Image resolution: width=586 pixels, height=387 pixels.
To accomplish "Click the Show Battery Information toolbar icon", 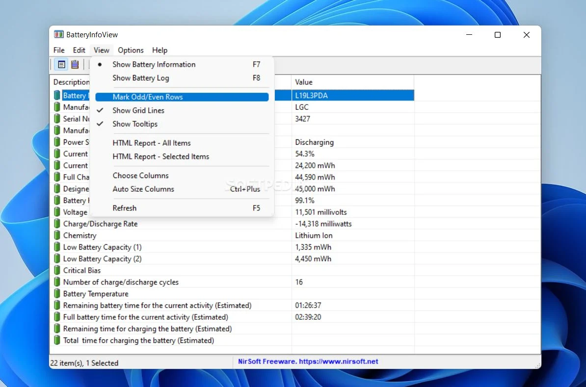I will [61, 64].
